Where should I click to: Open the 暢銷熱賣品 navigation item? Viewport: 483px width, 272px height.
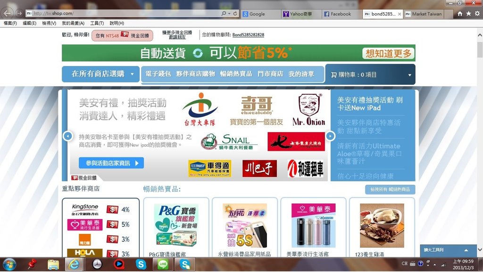coord(236,74)
